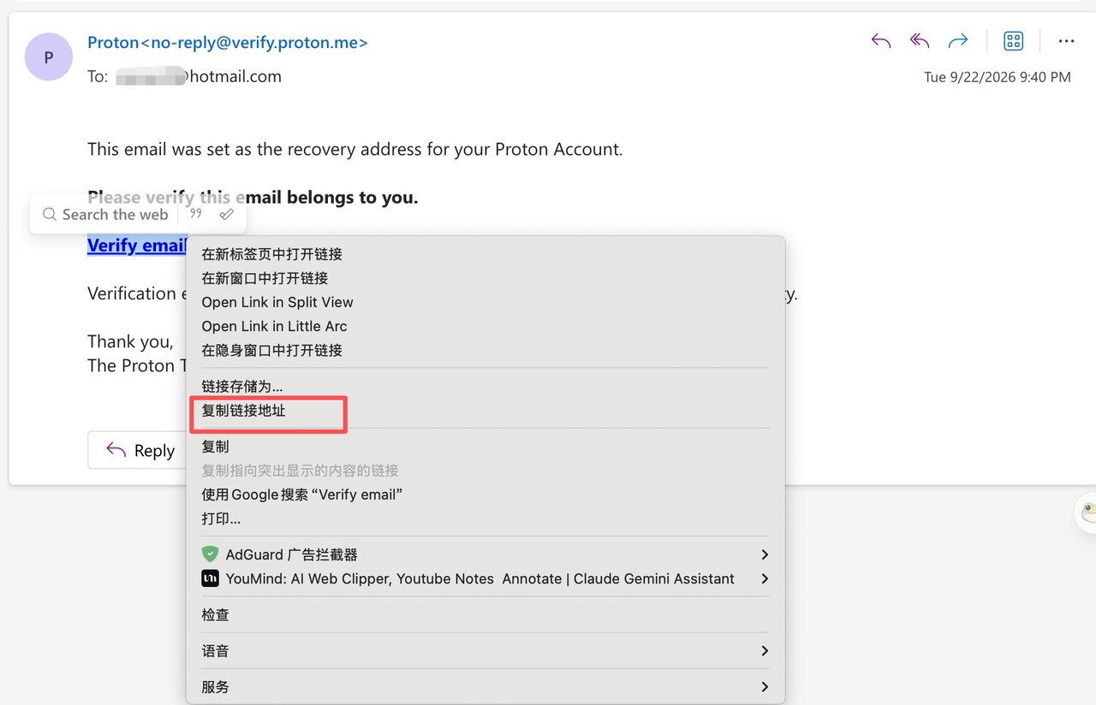Click the timestamp Tue 9/22/2026 9:40 PM
This screenshot has height=705, width=1096.
click(998, 77)
